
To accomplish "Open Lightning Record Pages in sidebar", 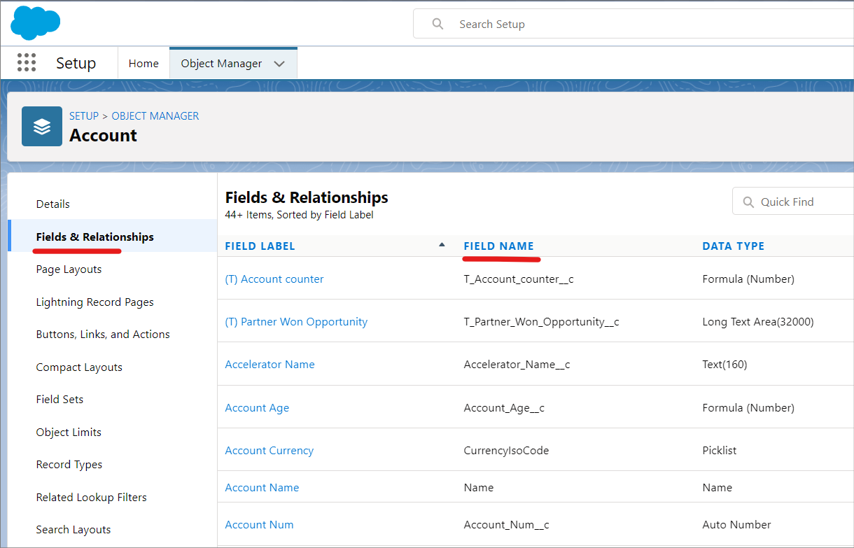I will pyautogui.click(x=95, y=302).
